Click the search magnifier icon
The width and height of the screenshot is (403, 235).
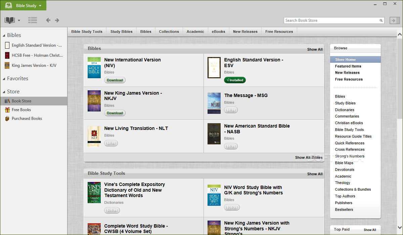point(381,20)
